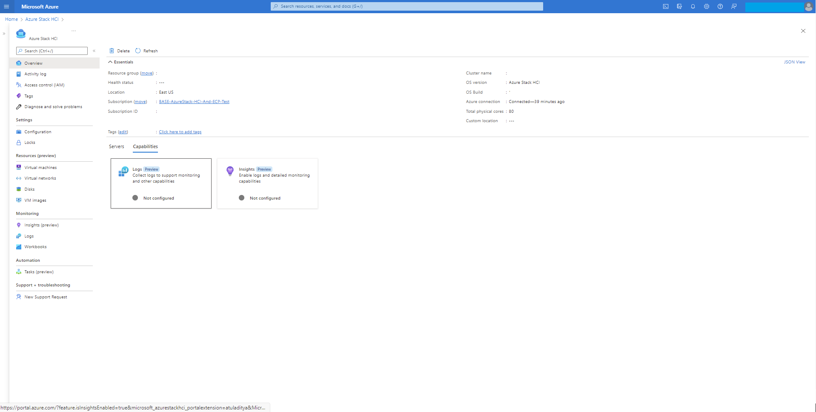Screen dimensions: 816x412
Task: Click the East US location value
Action: (x=166, y=92)
